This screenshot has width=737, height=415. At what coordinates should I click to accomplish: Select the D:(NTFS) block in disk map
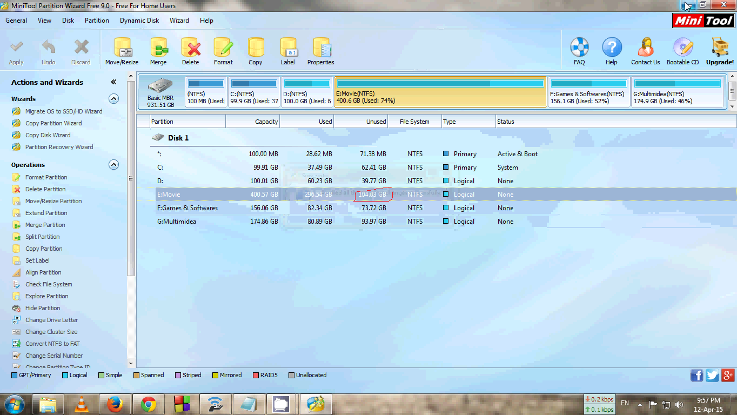[x=307, y=92]
